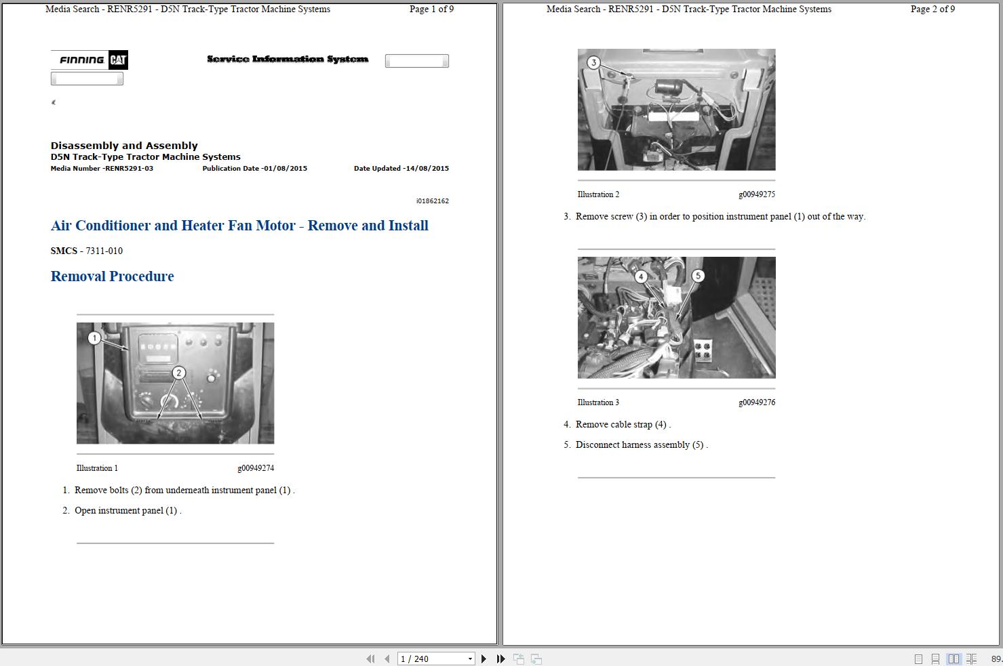Go to the next page
Image resolution: width=1003 pixels, height=666 pixels.
pyautogui.click(x=484, y=659)
